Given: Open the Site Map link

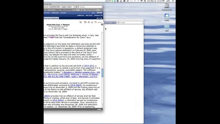Looking at the screenshot, I should pos(63,13).
